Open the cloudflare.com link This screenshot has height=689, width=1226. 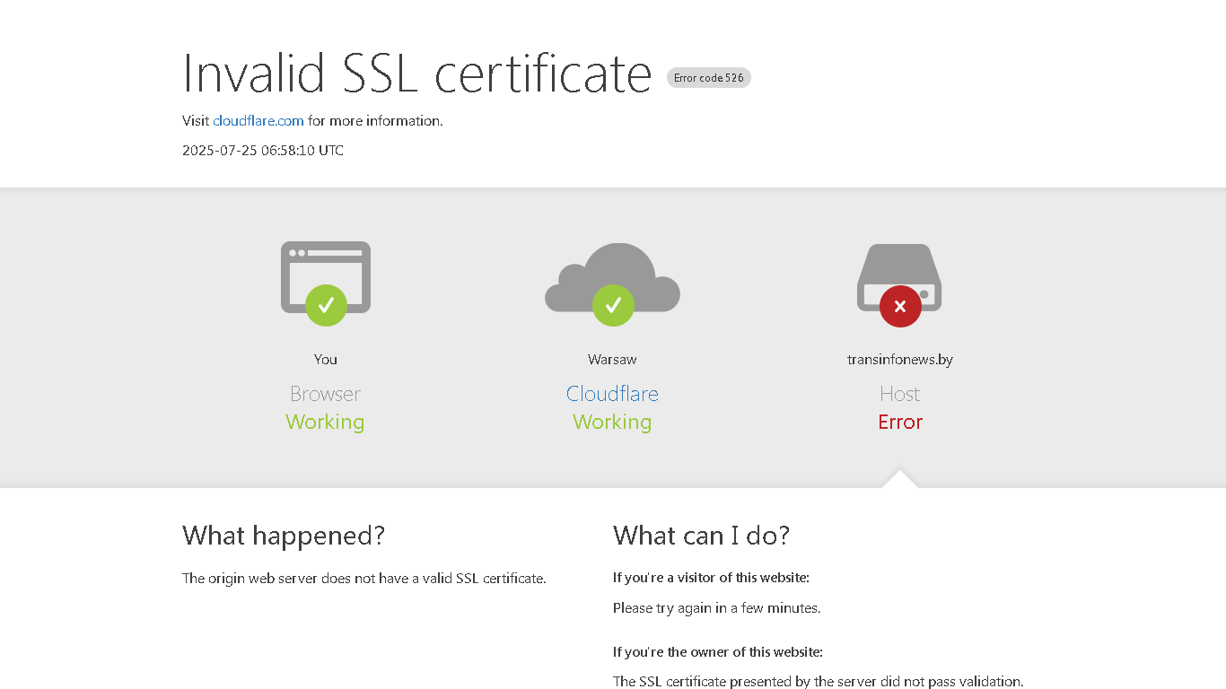click(x=258, y=121)
